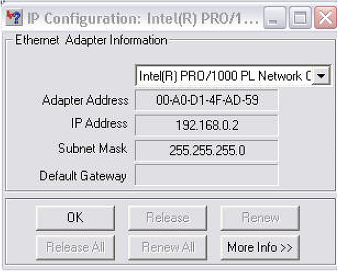The height and width of the screenshot is (272, 338).
Task: Minimize the IP Configuration window
Action: [x=275, y=17]
